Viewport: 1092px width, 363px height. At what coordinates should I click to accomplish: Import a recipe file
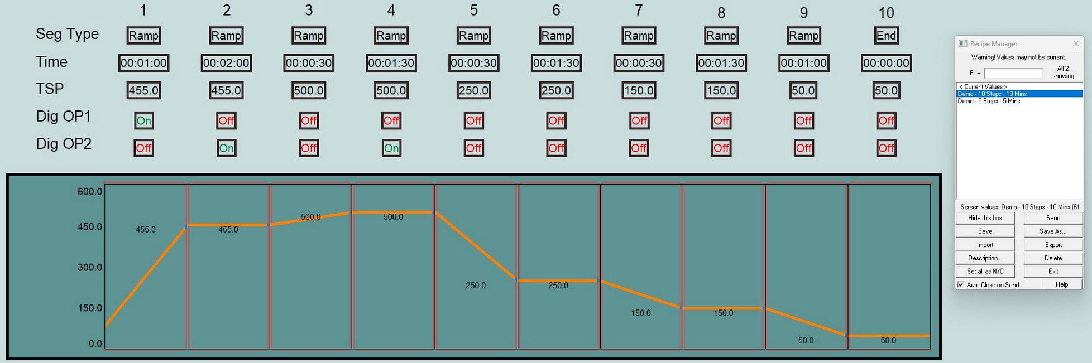[x=985, y=245]
